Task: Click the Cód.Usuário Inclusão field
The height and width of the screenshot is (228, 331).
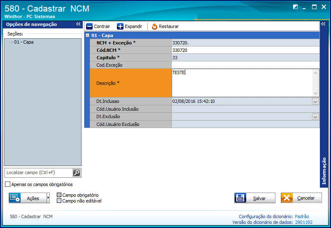Action: (x=245, y=109)
